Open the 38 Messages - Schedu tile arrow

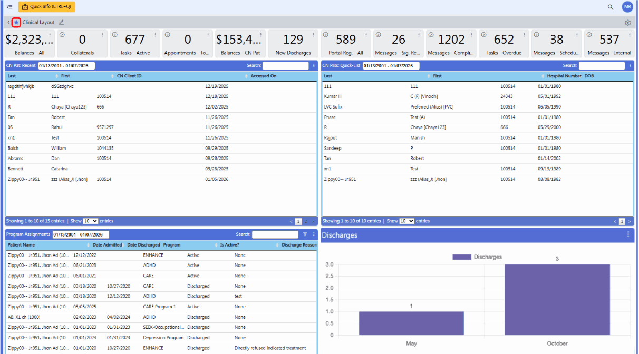(536, 35)
